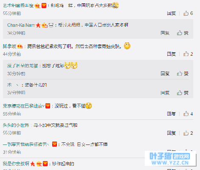Like the 头头的小世界 comment
This screenshot has height=170, width=200.
point(188,133)
